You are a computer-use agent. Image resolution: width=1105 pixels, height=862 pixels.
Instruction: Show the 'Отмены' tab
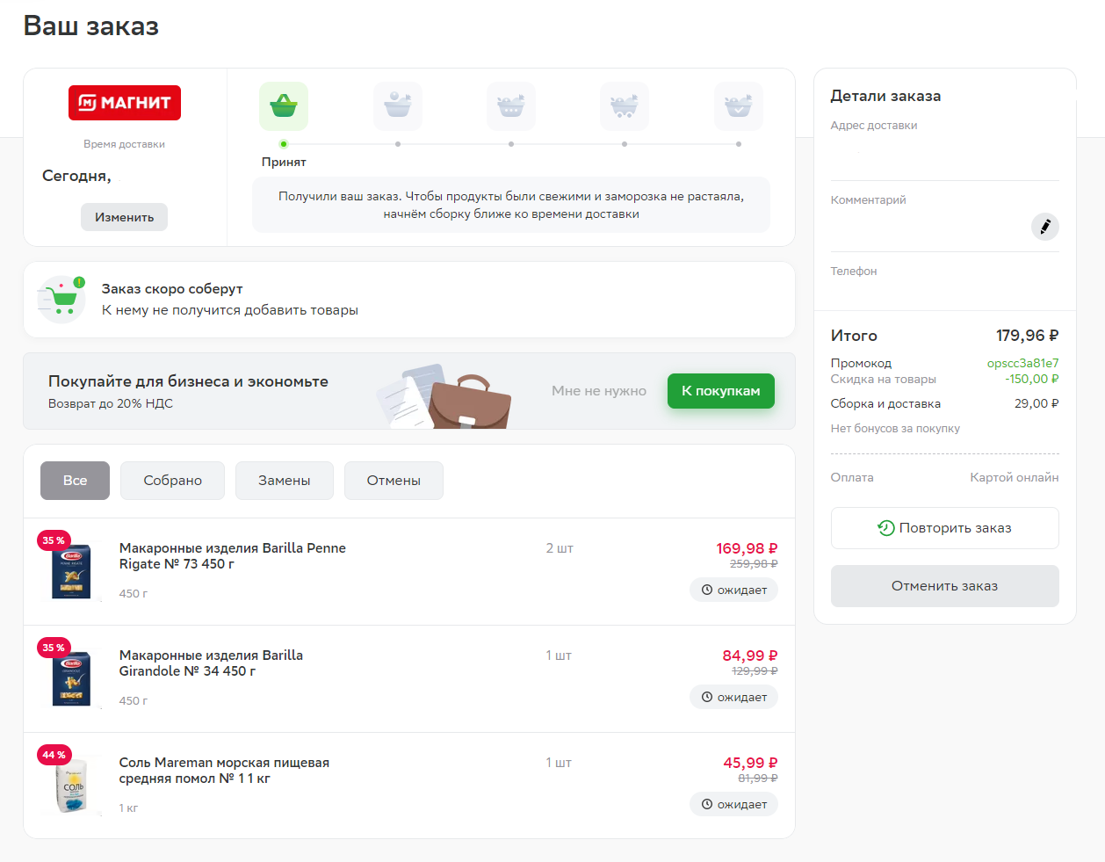(x=394, y=481)
